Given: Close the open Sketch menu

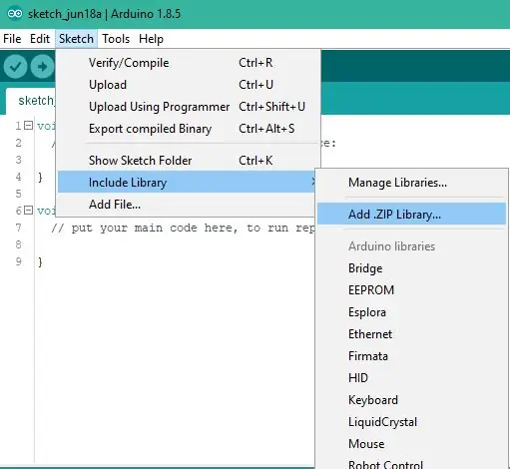Looking at the screenshot, I should point(76,39).
